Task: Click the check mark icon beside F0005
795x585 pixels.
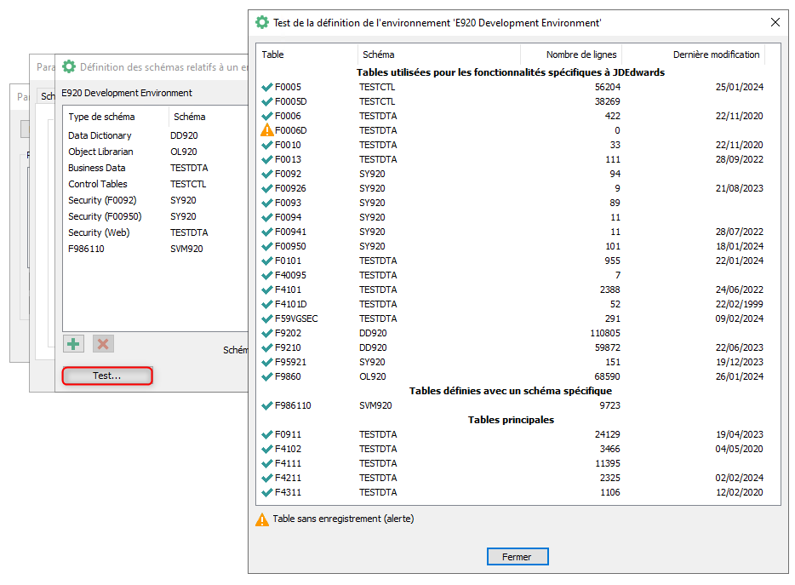Action: pos(266,87)
